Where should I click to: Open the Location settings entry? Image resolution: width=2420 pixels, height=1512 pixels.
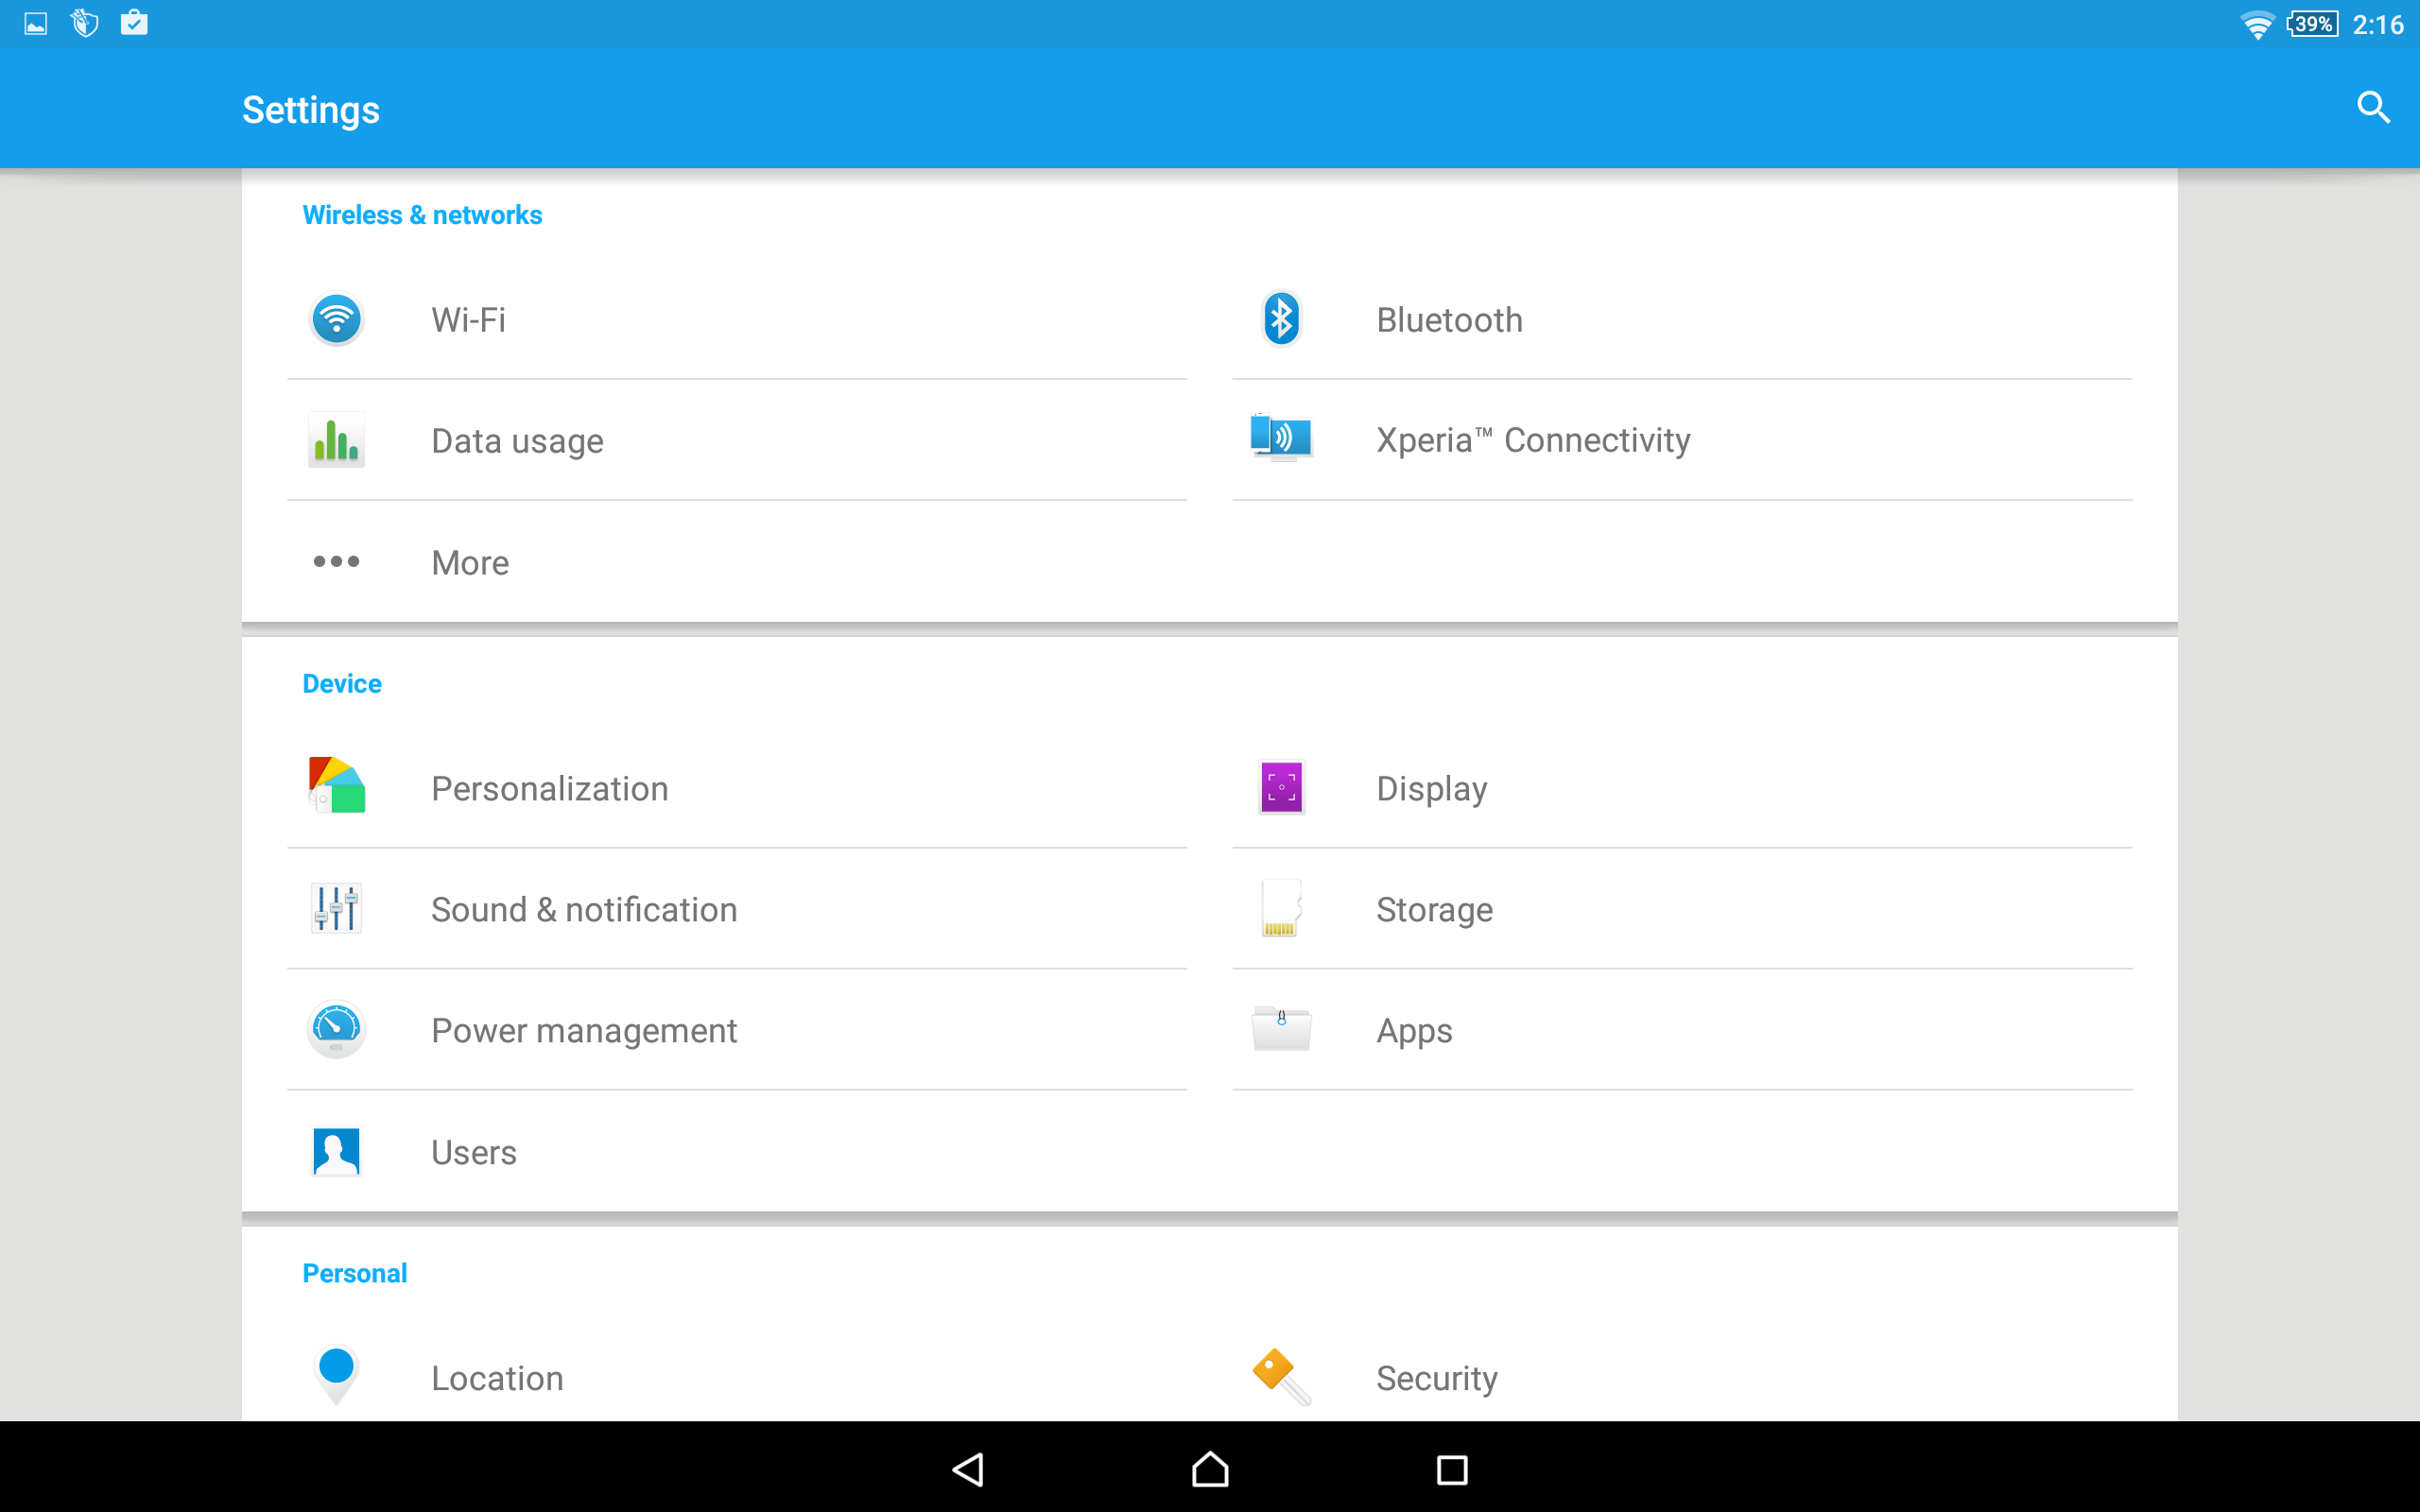coord(497,1378)
